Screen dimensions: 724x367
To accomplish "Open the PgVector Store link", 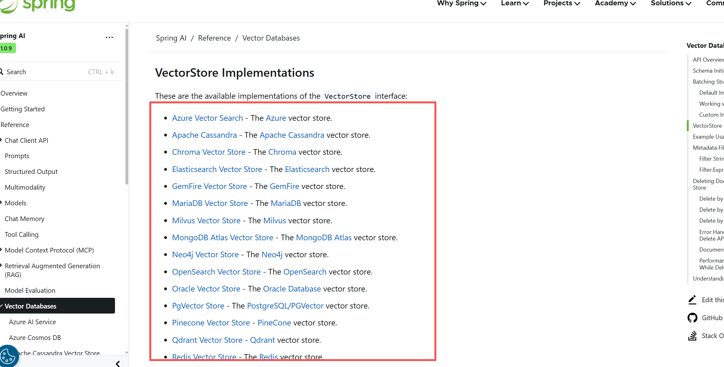I will [x=198, y=306].
